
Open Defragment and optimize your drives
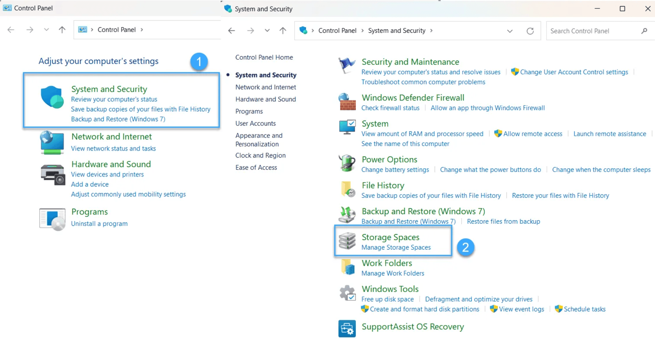click(478, 299)
